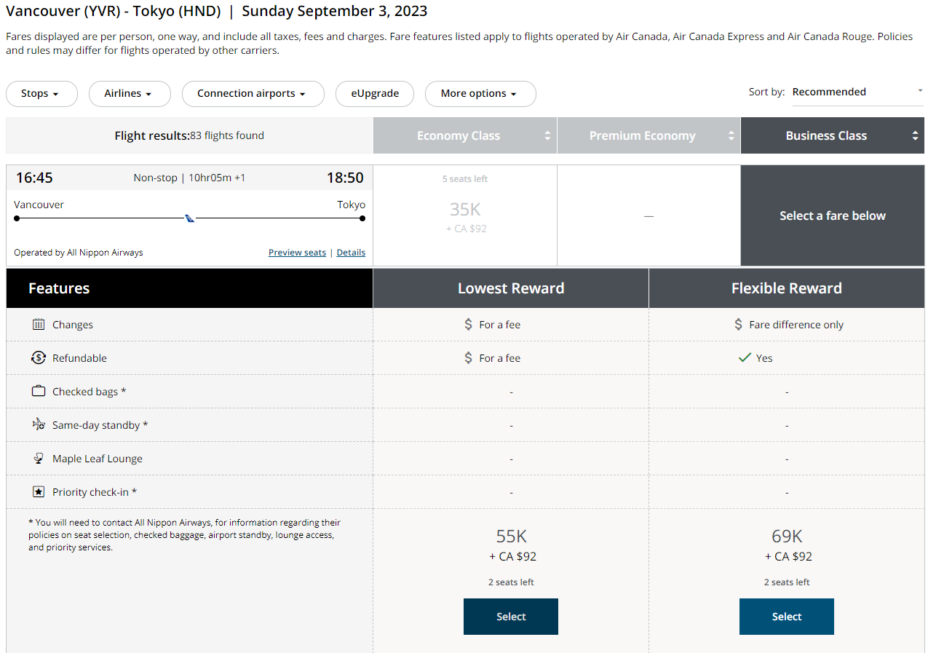Select the Business Class column header
The width and height of the screenshot is (952, 653).
point(826,135)
